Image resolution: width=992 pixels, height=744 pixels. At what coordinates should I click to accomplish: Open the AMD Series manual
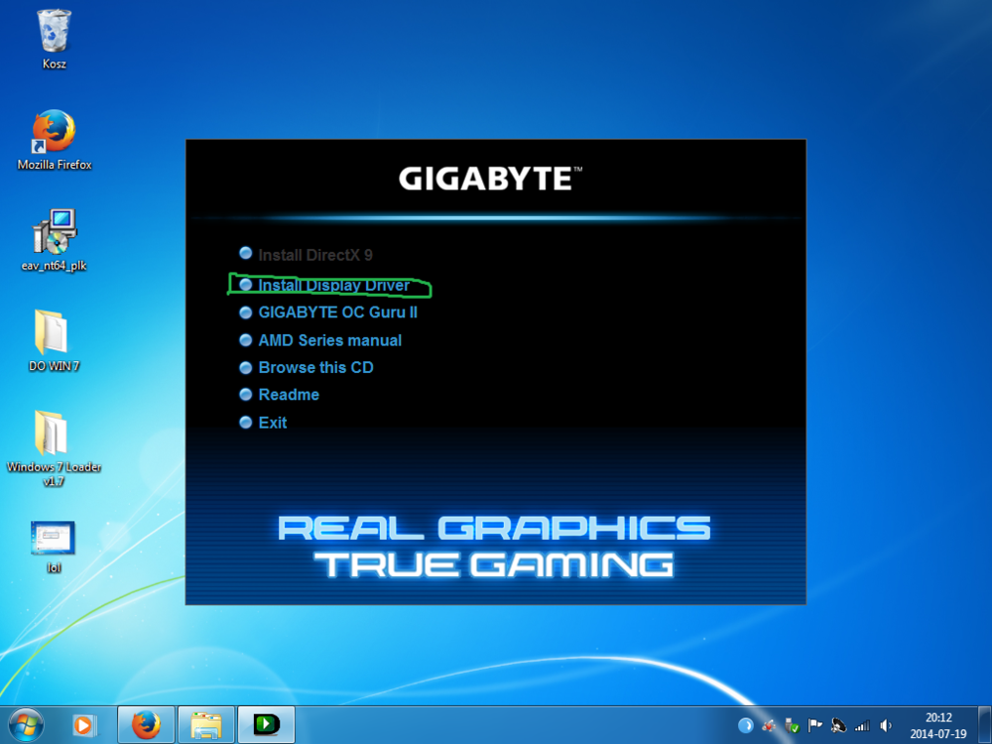(329, 340)
